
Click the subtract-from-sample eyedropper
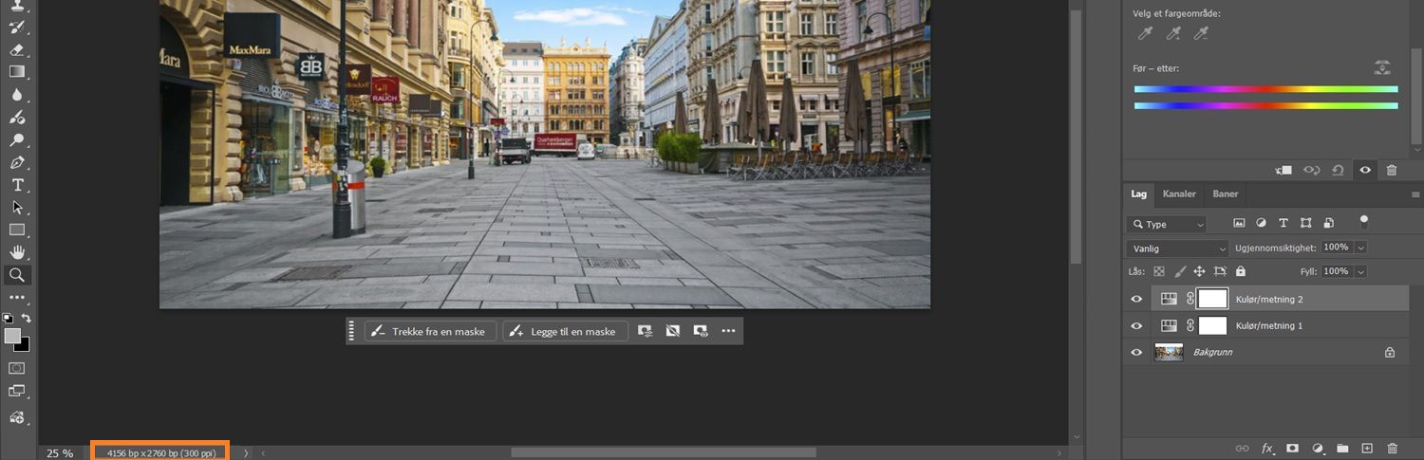pos(1201,34)
